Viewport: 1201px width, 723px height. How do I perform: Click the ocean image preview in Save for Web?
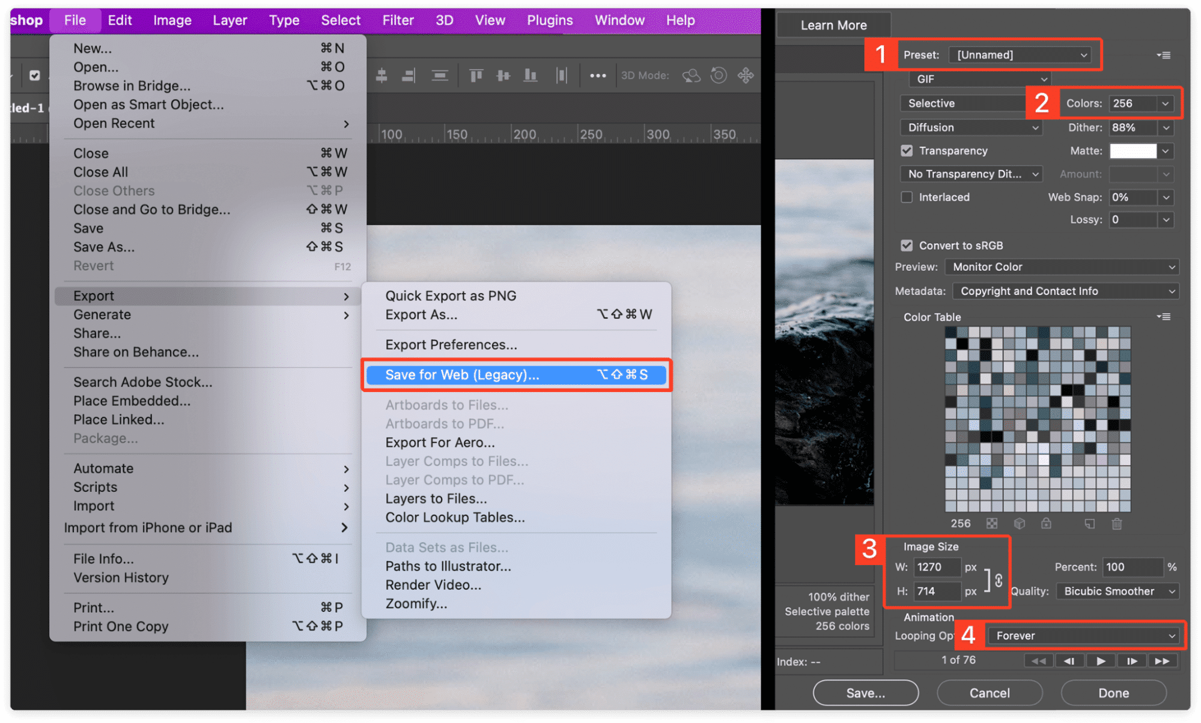point(824,332)
